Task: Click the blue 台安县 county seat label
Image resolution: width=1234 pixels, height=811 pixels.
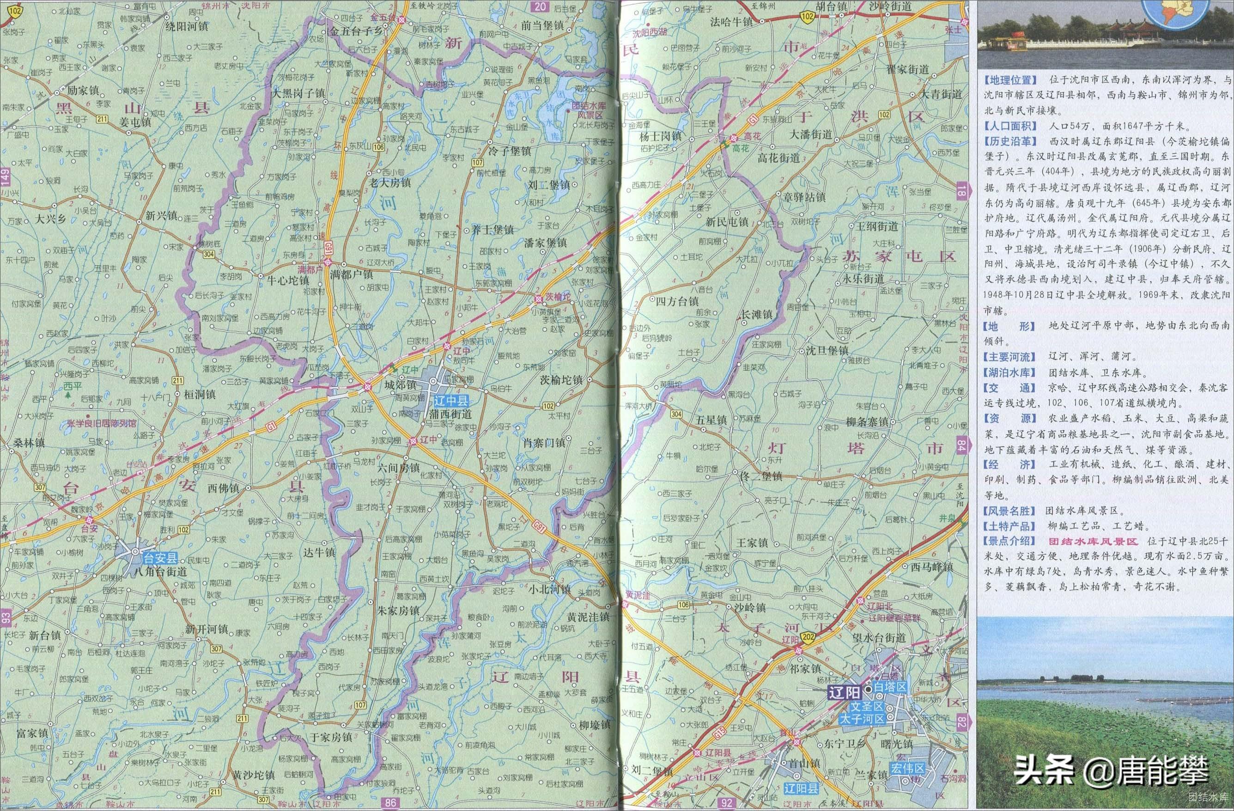Action: 160,559
